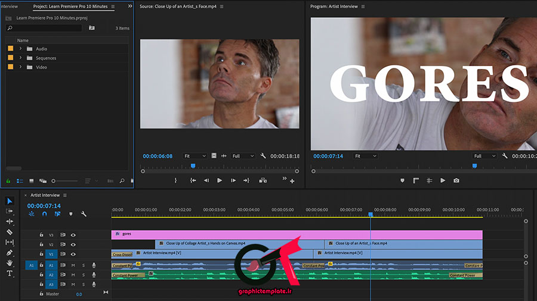
Task: Hide the V1 track output eye
Action: tap(73, 254)
